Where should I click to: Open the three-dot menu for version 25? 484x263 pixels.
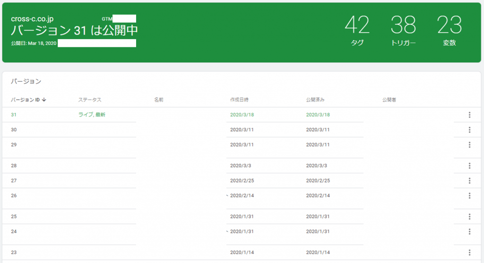click(x=469, y=217)
